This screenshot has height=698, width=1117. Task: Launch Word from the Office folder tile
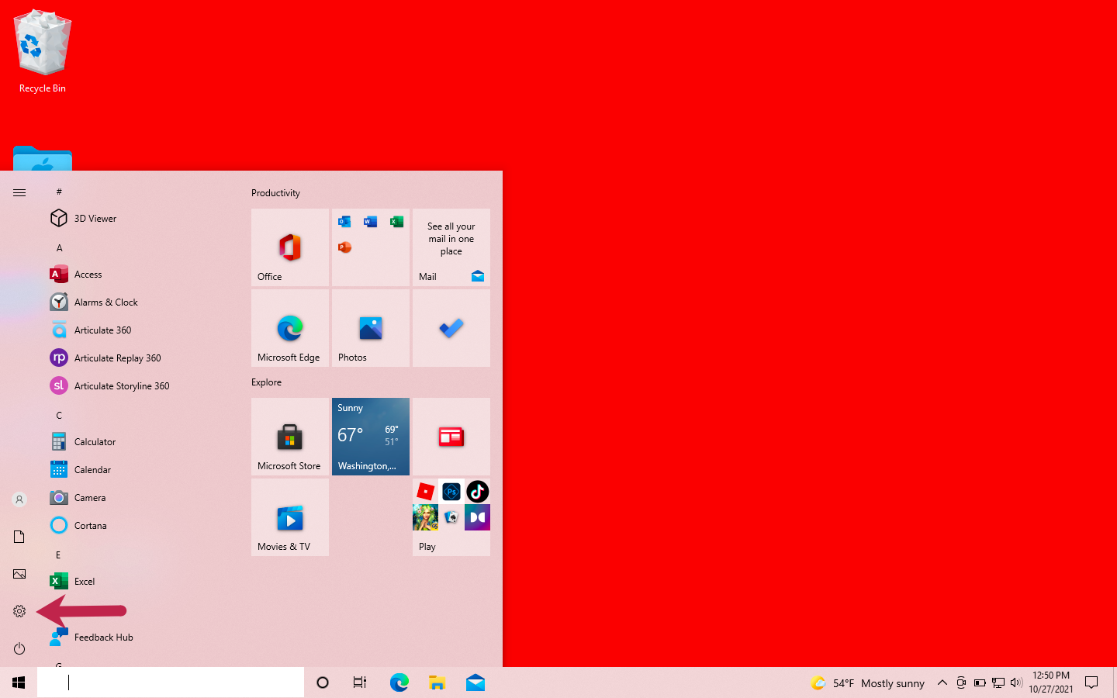(371, 222)
